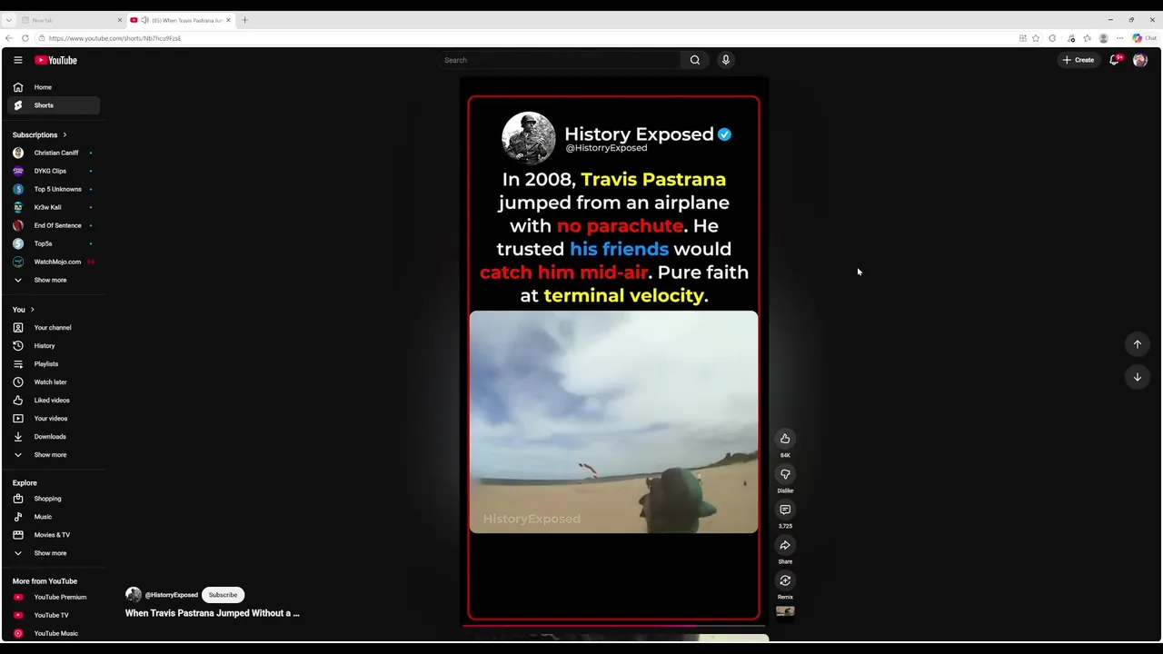The height and width of the screenshot is (654, 1163).
Task: Open Movies & TV under Explore
Action: tap(54, 535)
